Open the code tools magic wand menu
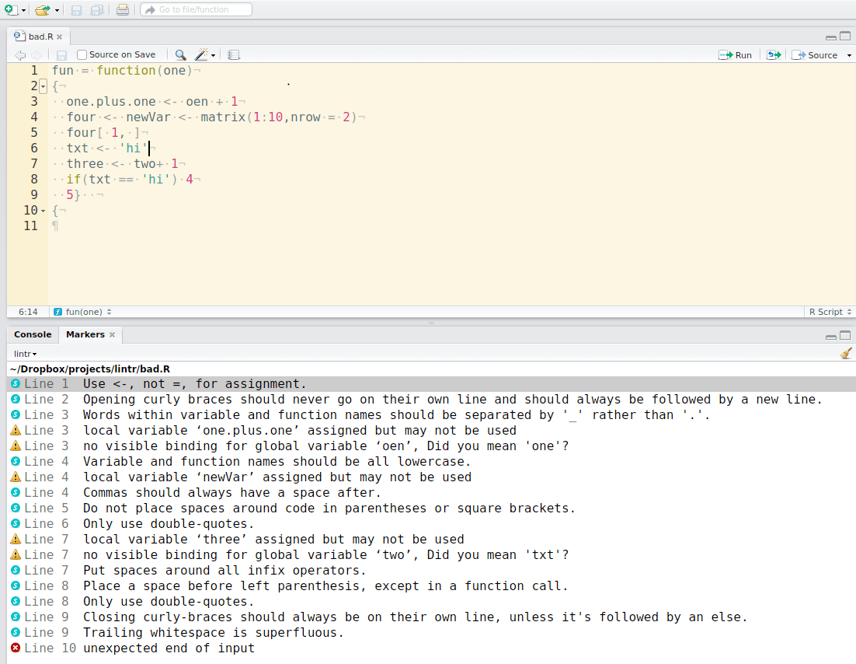The width and height of the screenshot is (856, 664). [x=200, y=54]
